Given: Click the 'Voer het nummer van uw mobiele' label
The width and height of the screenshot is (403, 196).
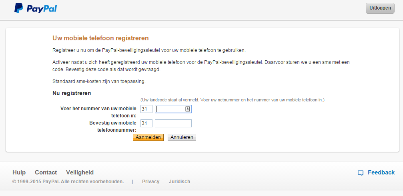Looking at the screenshot, I should coord(98,108).
